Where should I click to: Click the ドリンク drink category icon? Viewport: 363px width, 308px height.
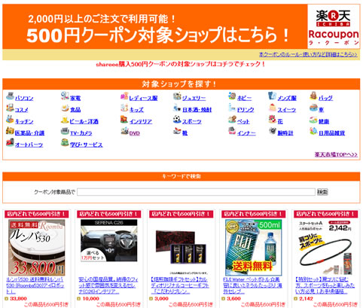(232, 108)
